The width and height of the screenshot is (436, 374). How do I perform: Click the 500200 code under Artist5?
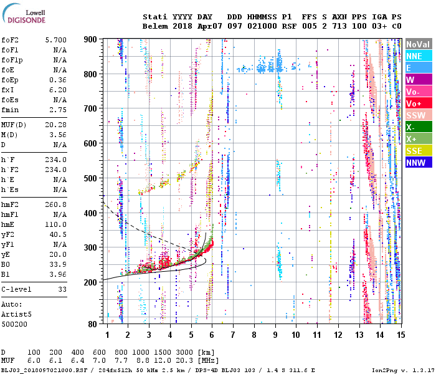coord(14,325)
